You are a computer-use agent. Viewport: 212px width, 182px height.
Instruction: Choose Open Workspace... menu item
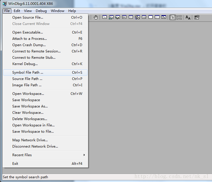pyautogui.click(x=45, y=94)
